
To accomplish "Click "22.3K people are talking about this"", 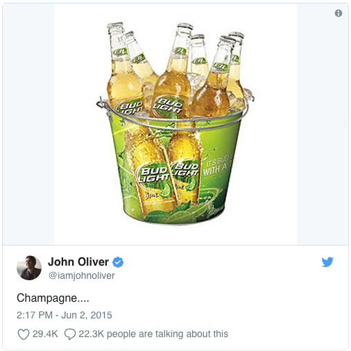I will click(x=153, y=334).
